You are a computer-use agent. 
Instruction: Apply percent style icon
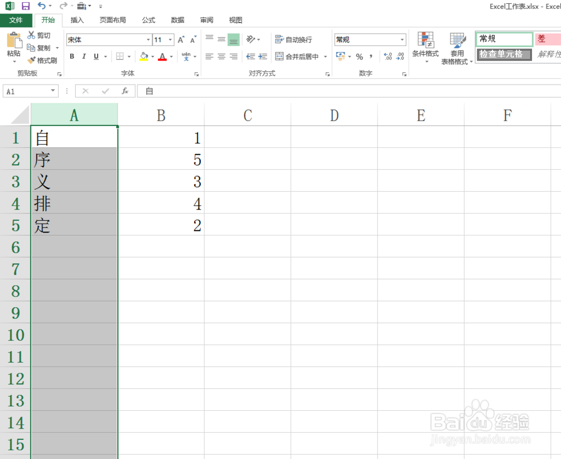360,57
